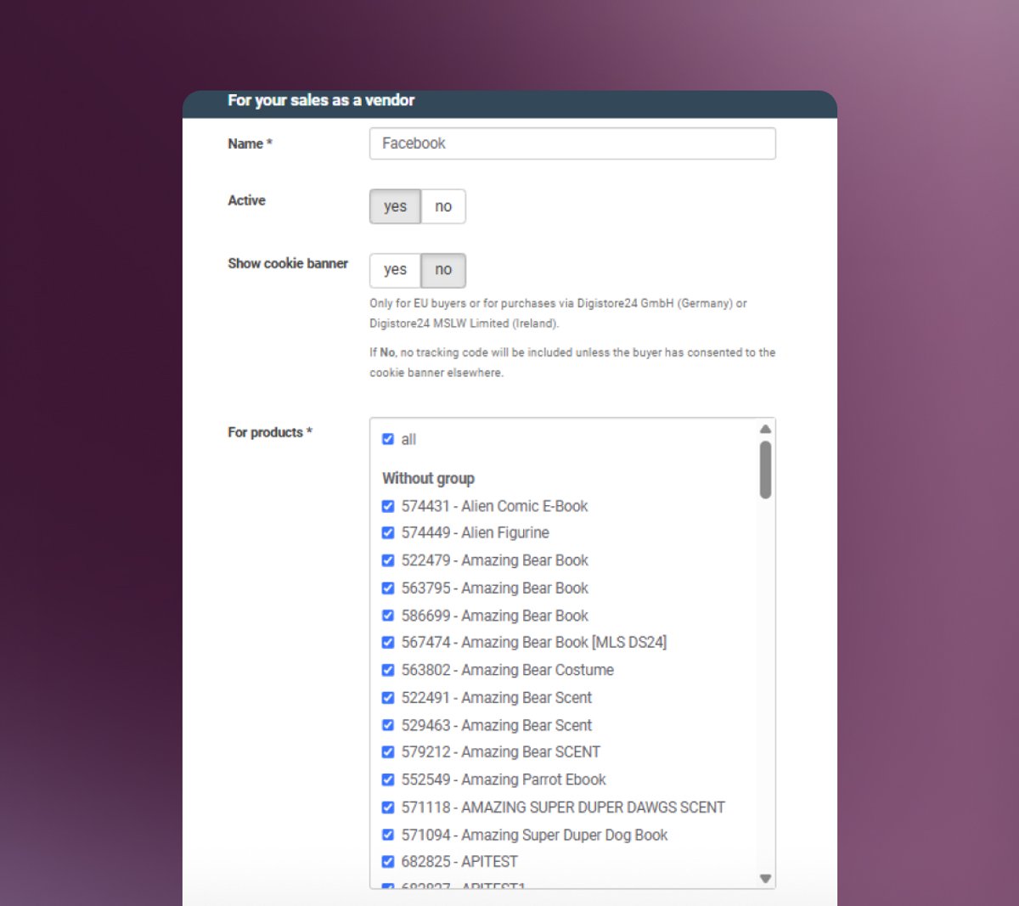Toggle checkbox for 529463 - Amazing Bear Scent

tap(388, 725)
